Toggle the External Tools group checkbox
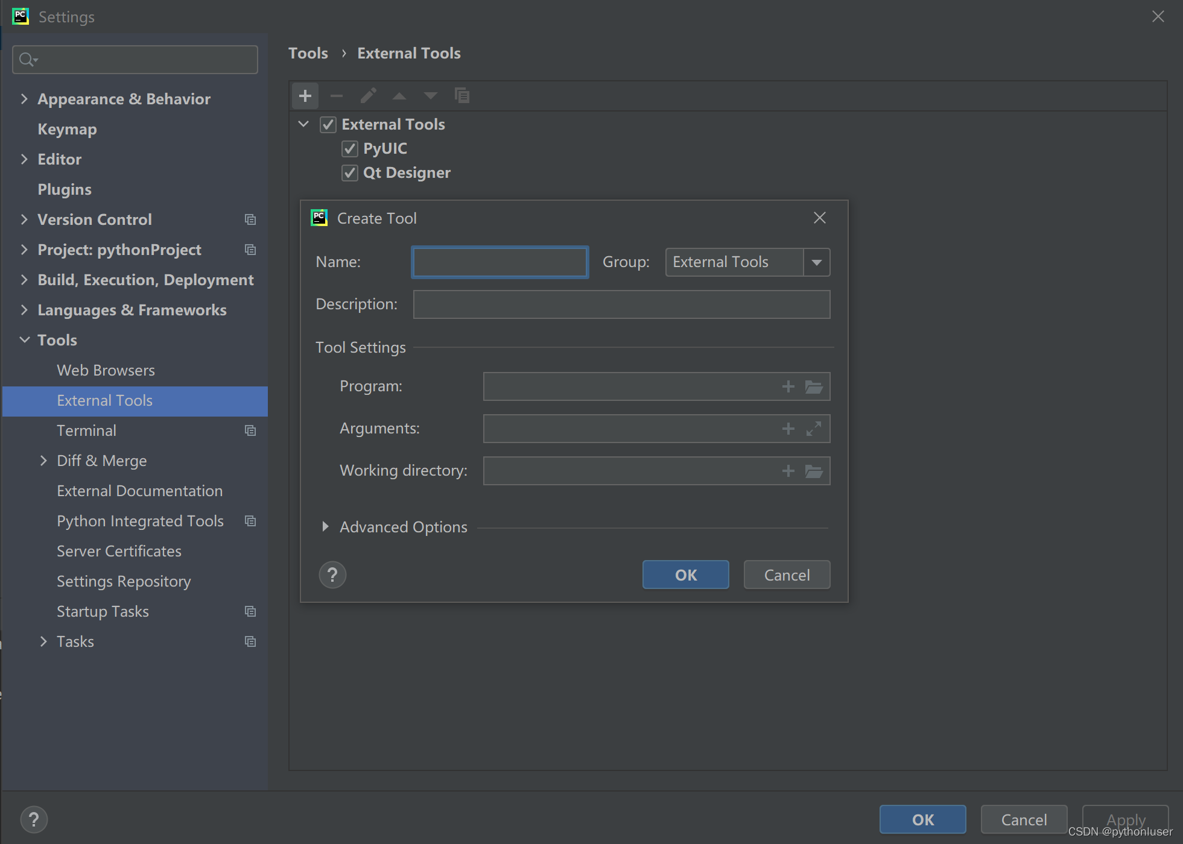Image resolution: width=1183 pixels, height=844 pixels. [x=328, y=125]
